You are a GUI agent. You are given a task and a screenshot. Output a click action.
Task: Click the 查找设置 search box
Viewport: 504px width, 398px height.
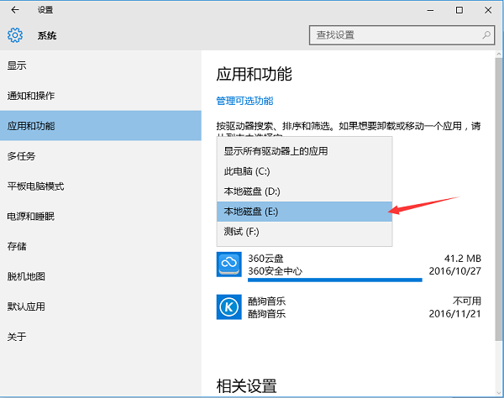393,35
